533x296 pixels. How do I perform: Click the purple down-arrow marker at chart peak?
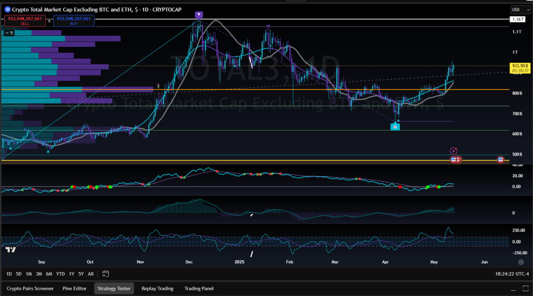pyautogui.click(x=199, y=15)
